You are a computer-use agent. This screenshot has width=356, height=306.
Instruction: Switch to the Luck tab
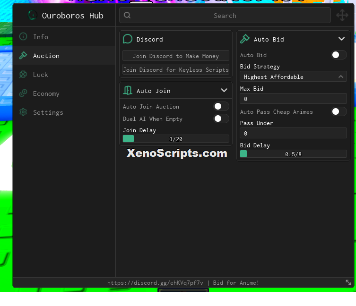point(64,75)
